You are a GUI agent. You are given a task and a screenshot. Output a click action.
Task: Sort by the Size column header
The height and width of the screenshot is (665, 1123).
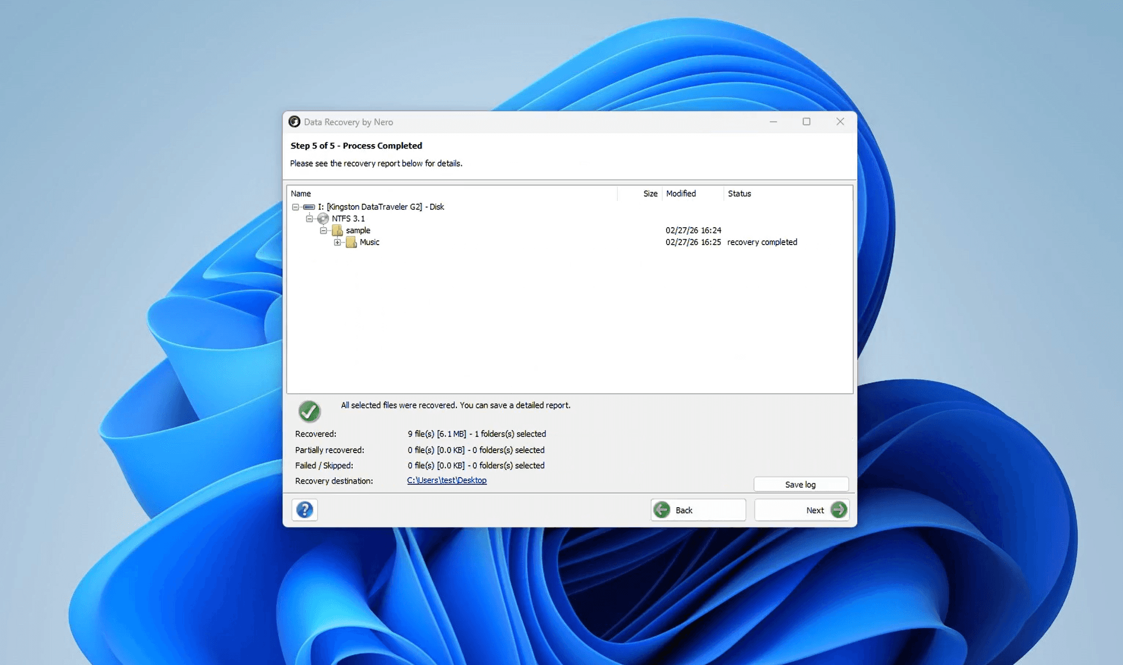[x=650, y=193]
